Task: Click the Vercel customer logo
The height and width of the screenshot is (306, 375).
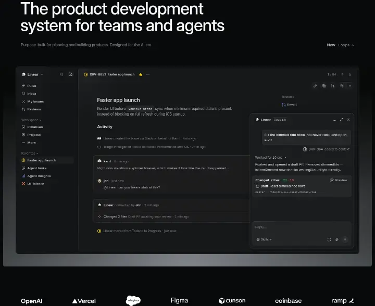Action: click(84, 301)
